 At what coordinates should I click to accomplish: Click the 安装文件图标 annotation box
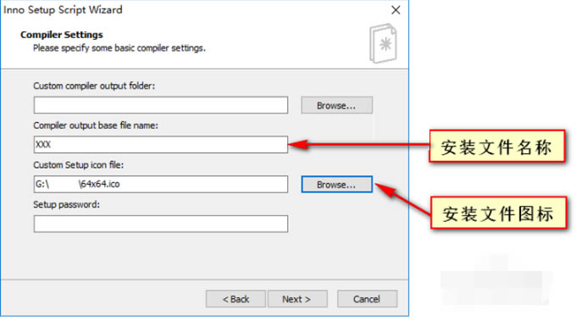(x=498, y=213)
